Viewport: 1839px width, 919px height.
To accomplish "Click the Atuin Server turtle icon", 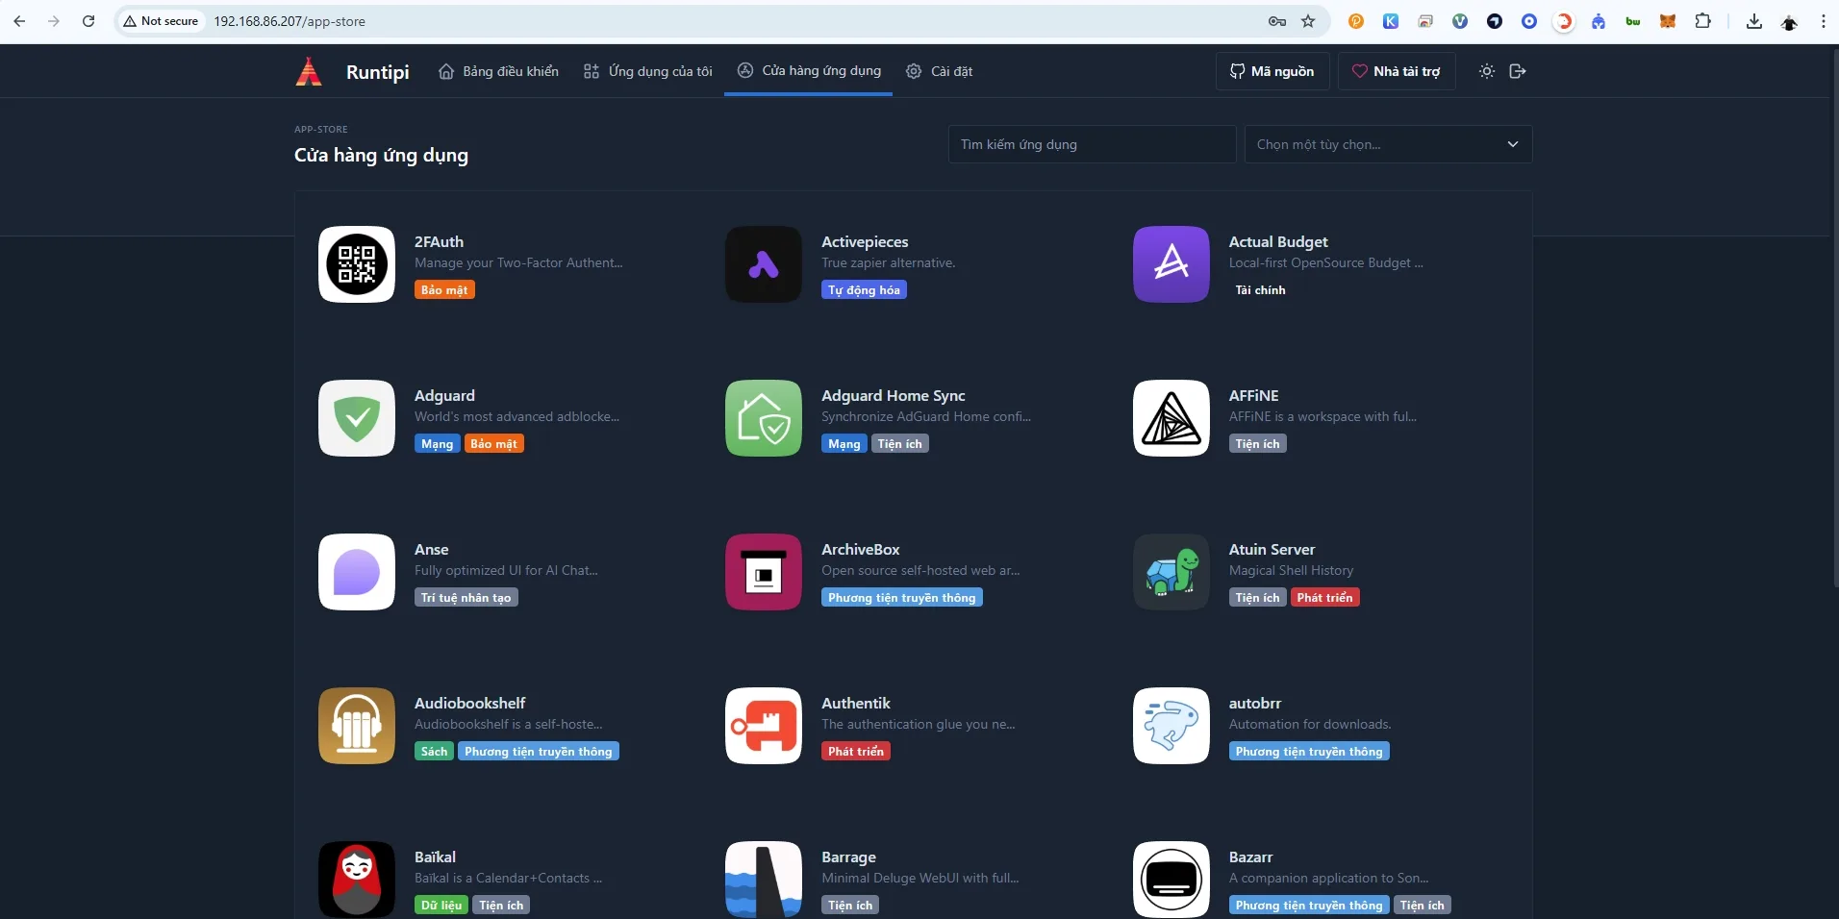I will point(1171,572).
